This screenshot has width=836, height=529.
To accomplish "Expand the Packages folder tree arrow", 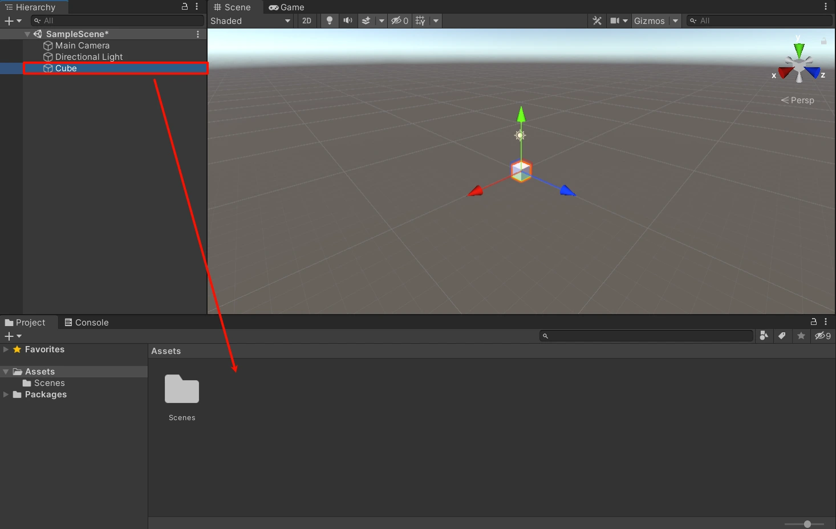I will pyautogui.click(x=6, y=394).
